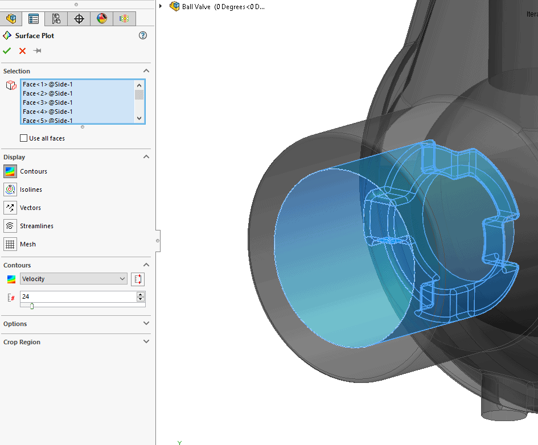This screenshot has height=445, width=538.
Task: Open the Flow Simulation analysis tab
Action: point(124,19)
